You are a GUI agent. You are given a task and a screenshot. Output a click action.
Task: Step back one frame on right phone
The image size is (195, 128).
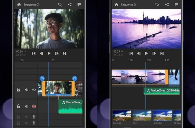point(139,53)
